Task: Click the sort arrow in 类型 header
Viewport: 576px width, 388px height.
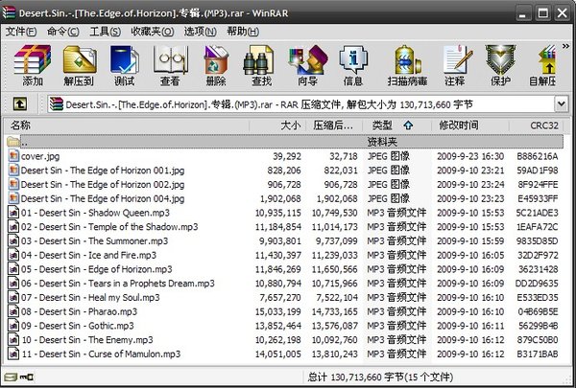Action: [408, 126]
